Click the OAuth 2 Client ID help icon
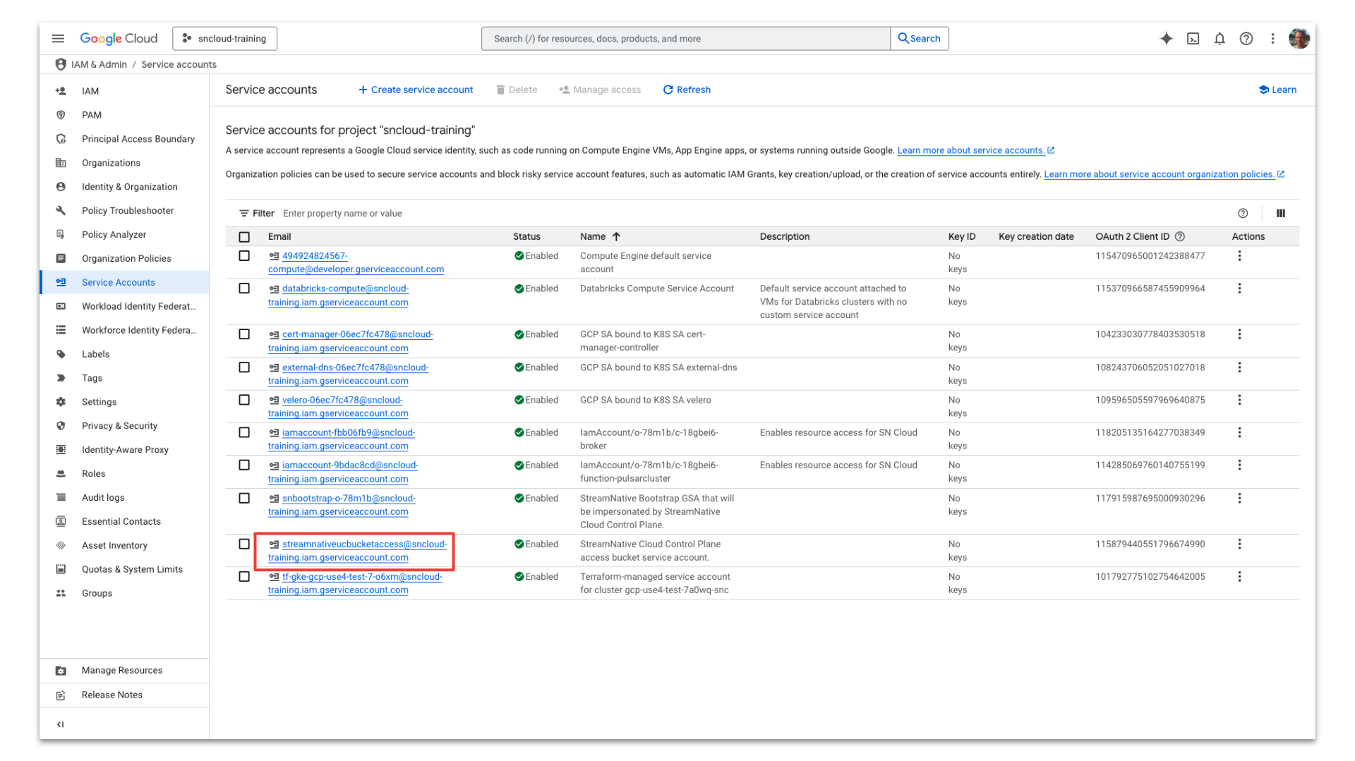The image size is (1355, 761). point(1180,237)
